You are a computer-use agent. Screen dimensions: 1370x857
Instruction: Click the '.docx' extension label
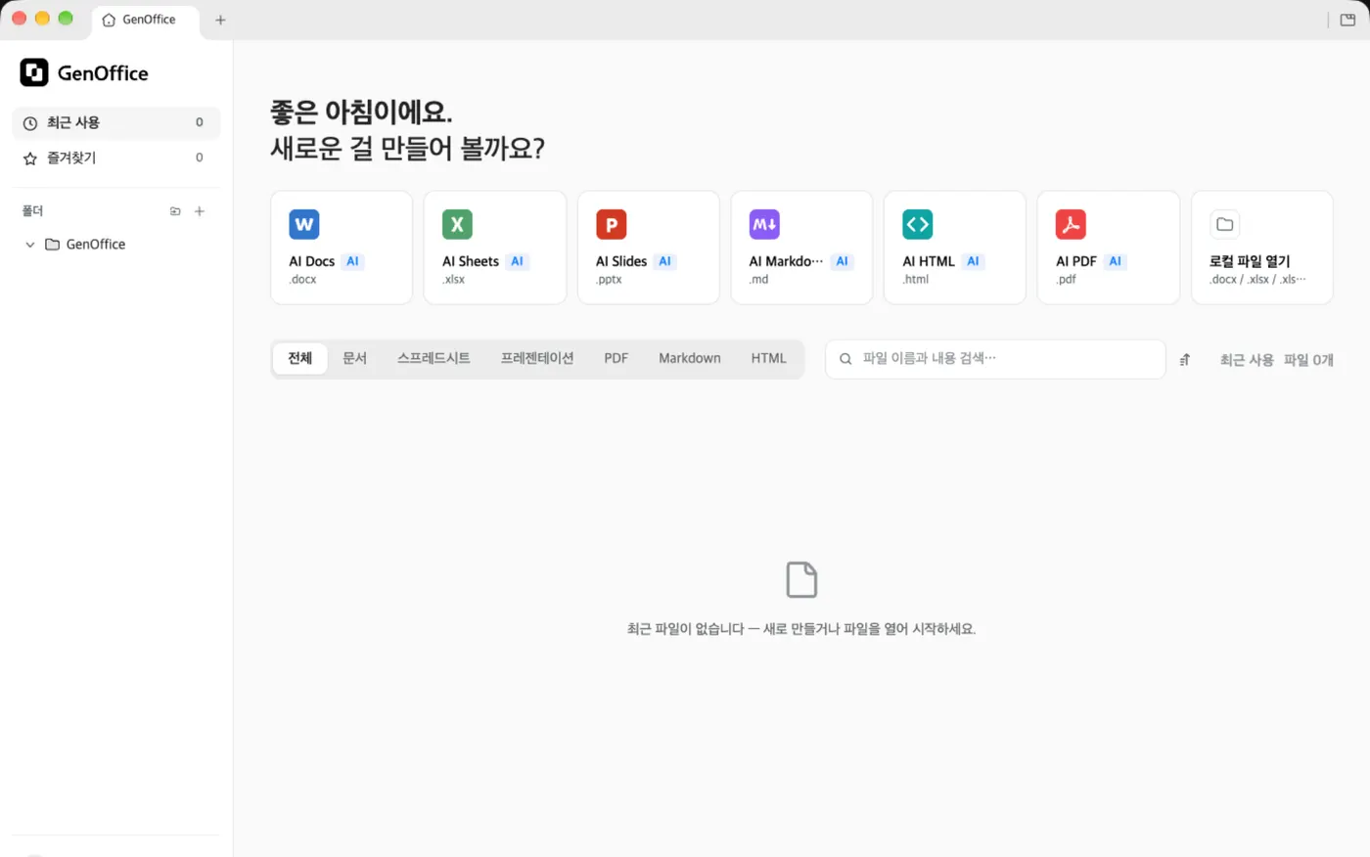point(302,280)
